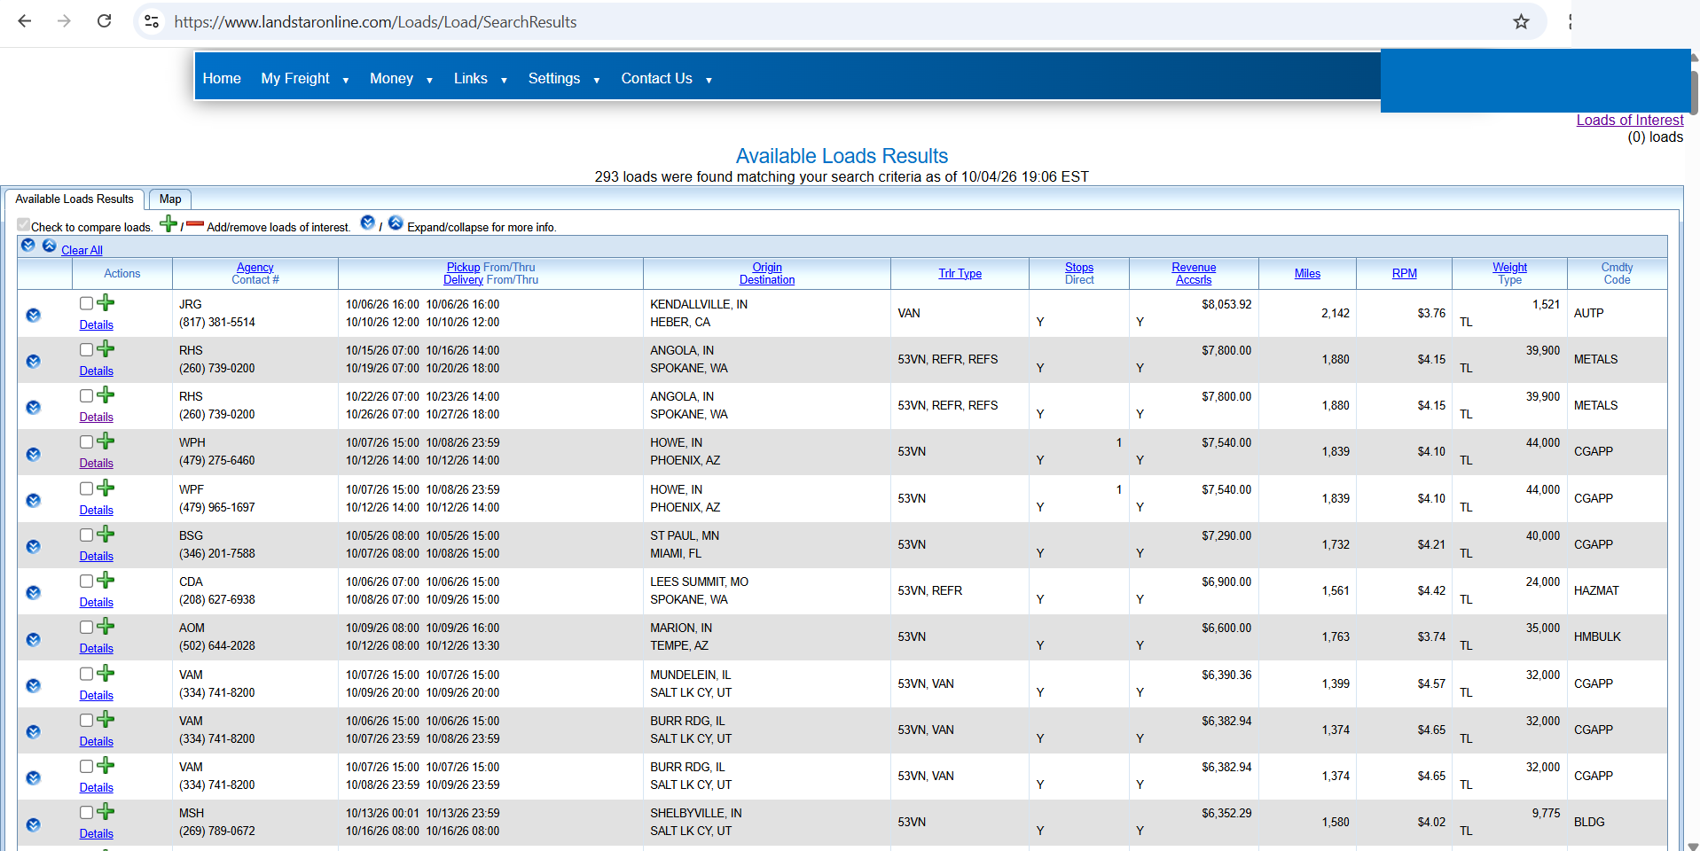Screen dimensions: 1700x851
Task: Open the Settings menu
Action: point(564,79)
